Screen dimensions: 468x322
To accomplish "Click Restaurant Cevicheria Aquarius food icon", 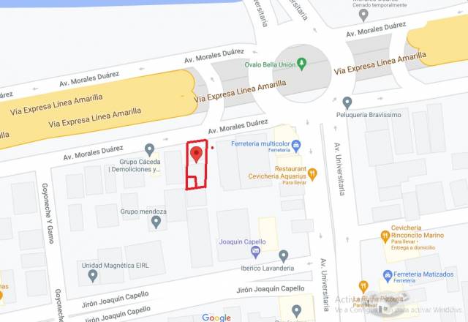I will (312, 174).
